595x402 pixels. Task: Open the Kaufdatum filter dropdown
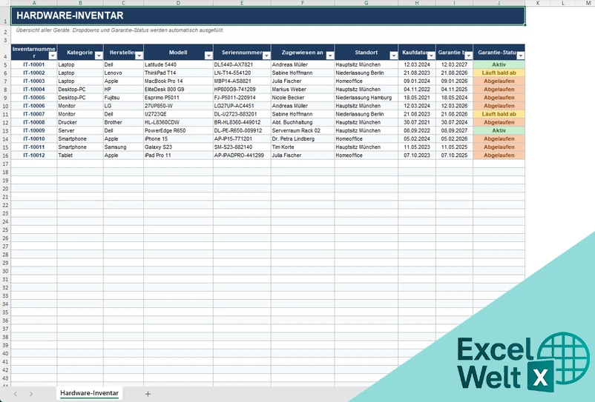tap(431, 56)
